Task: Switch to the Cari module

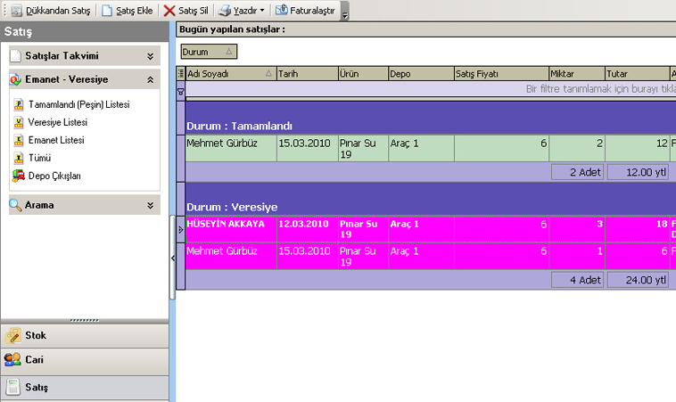Action: coord(34,361)
